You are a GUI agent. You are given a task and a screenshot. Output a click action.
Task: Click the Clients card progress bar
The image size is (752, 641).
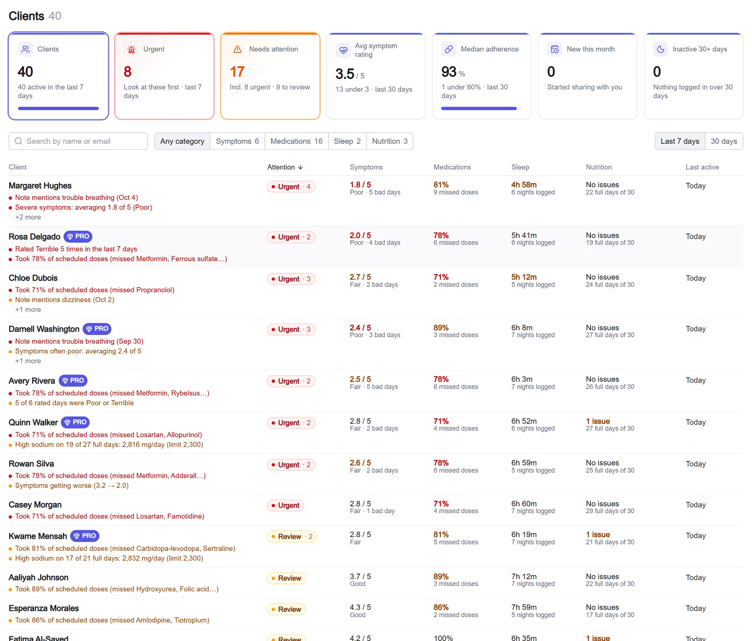pyautogui.click(x=58, y=108)
